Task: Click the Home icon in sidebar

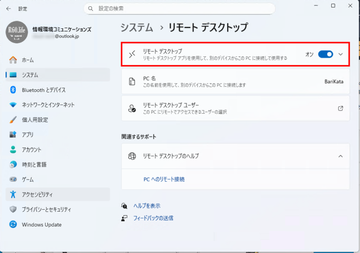Action: click(13, 60)
